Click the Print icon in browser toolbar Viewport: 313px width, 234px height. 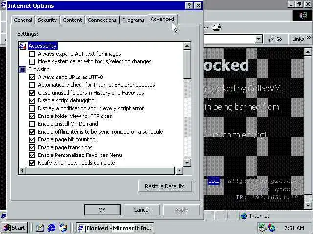217,27
